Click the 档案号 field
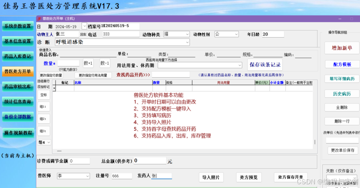This screenshot has height=188, width=360. tap(120, 26)
